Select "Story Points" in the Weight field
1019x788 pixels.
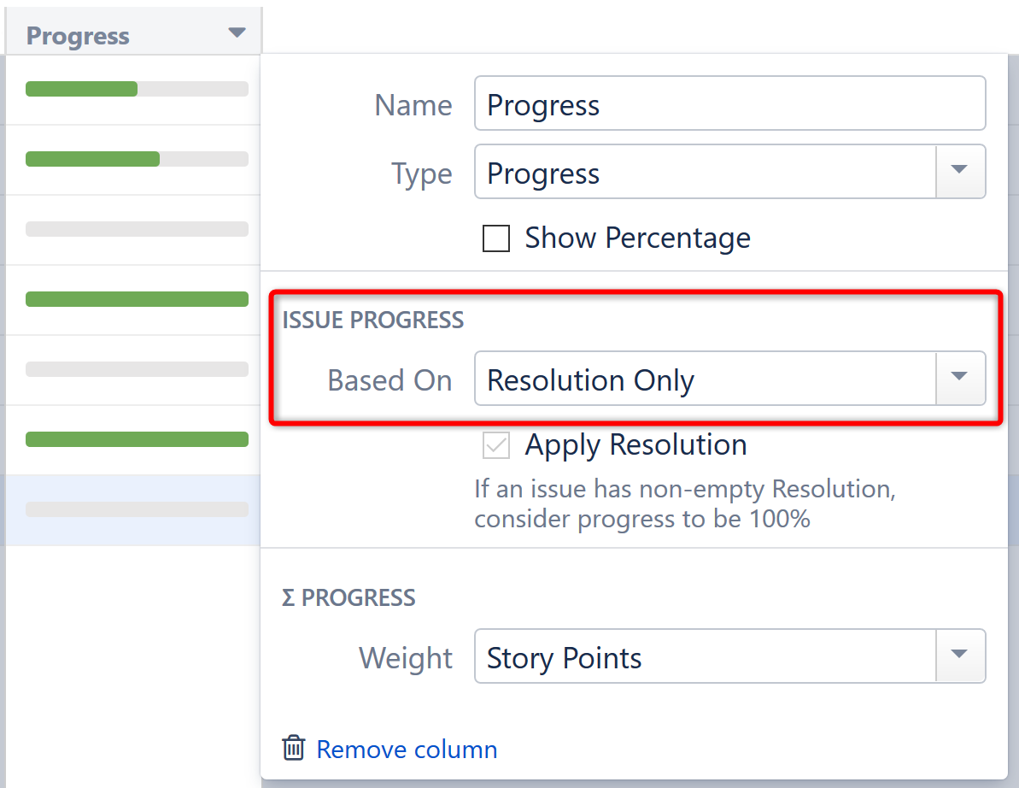click(564, 658)
